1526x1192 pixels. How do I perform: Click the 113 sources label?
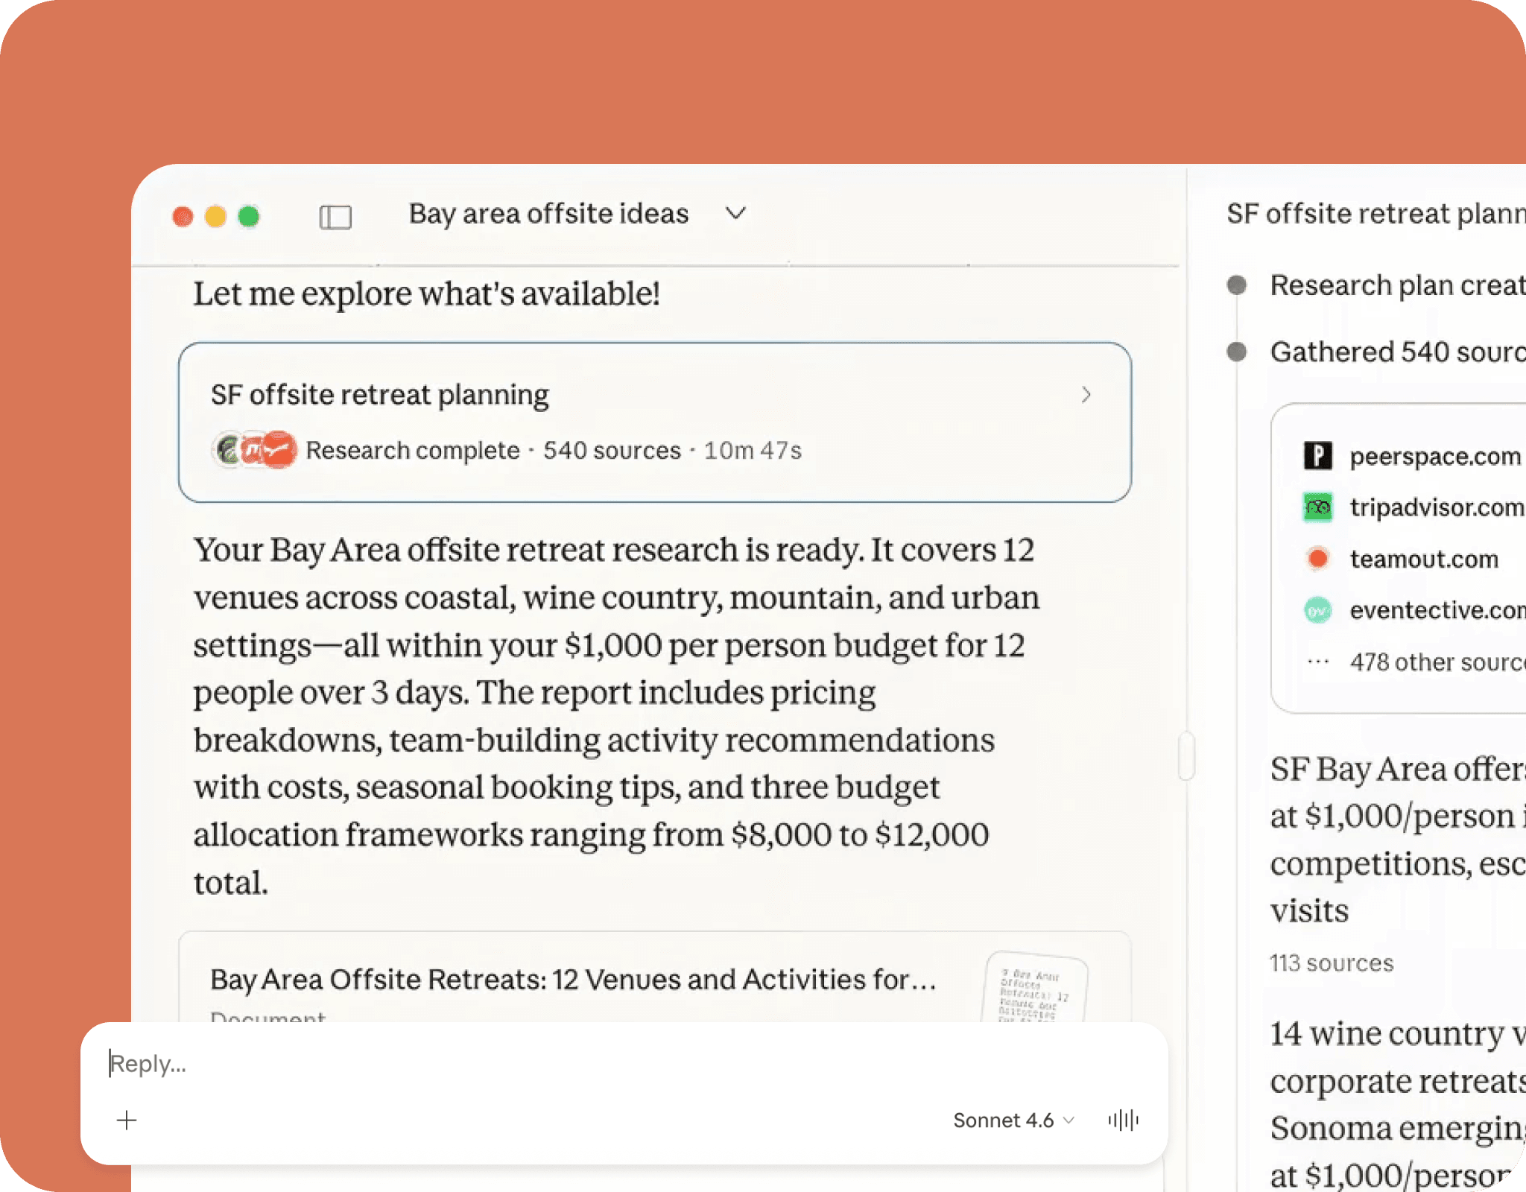coord(1332,963)
